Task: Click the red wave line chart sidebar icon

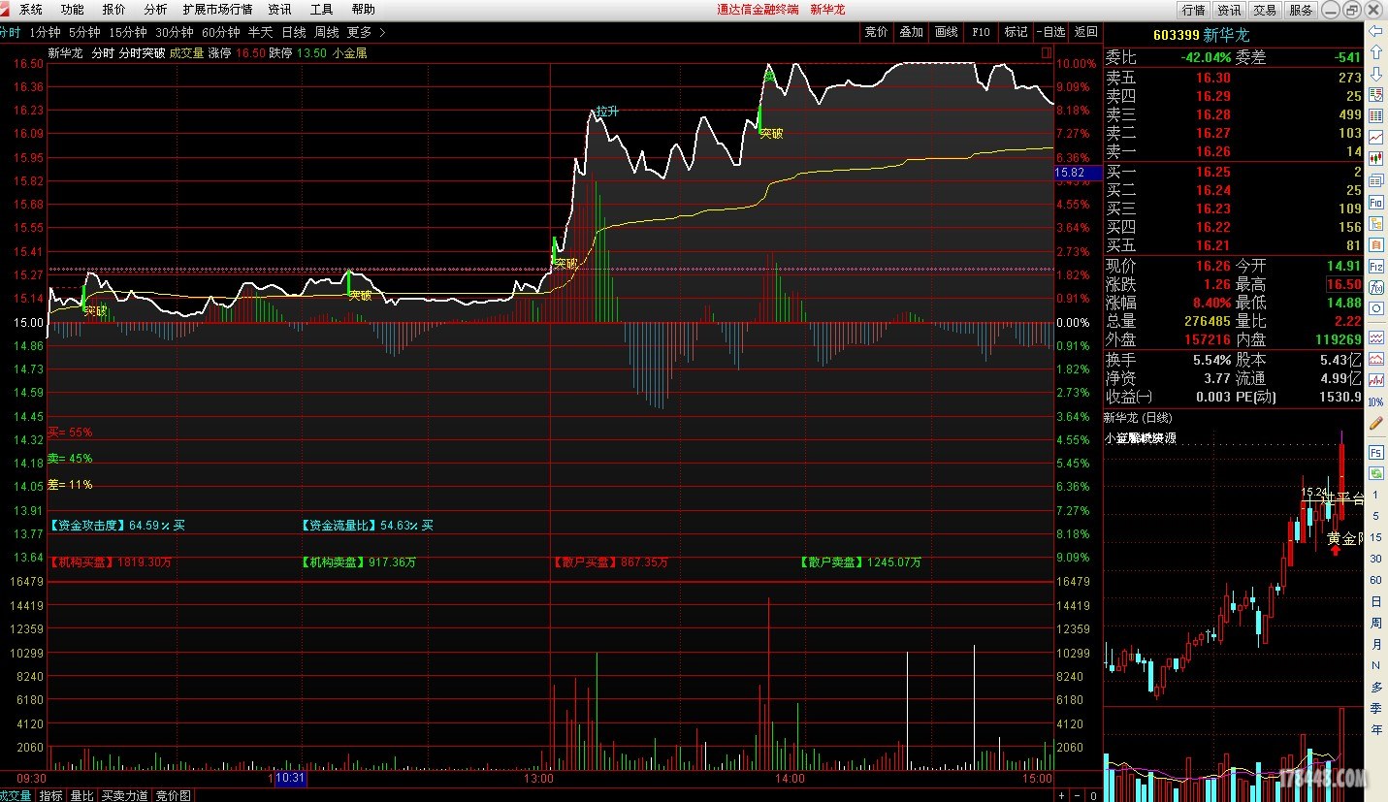Action: click(x=1375, y=337)
